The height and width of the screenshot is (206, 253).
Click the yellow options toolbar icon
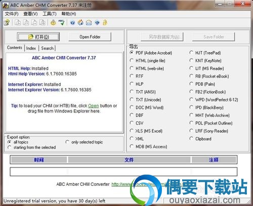53,22
